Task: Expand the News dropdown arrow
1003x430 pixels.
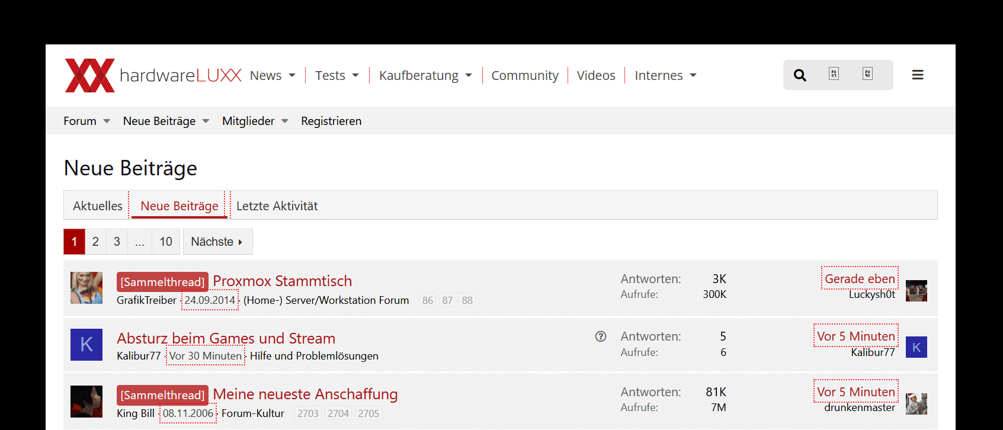Action: pos(292,76)
